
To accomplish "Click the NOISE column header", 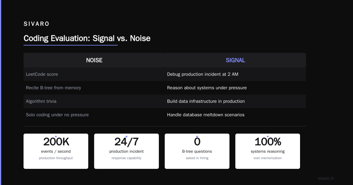I will [94, 60].
